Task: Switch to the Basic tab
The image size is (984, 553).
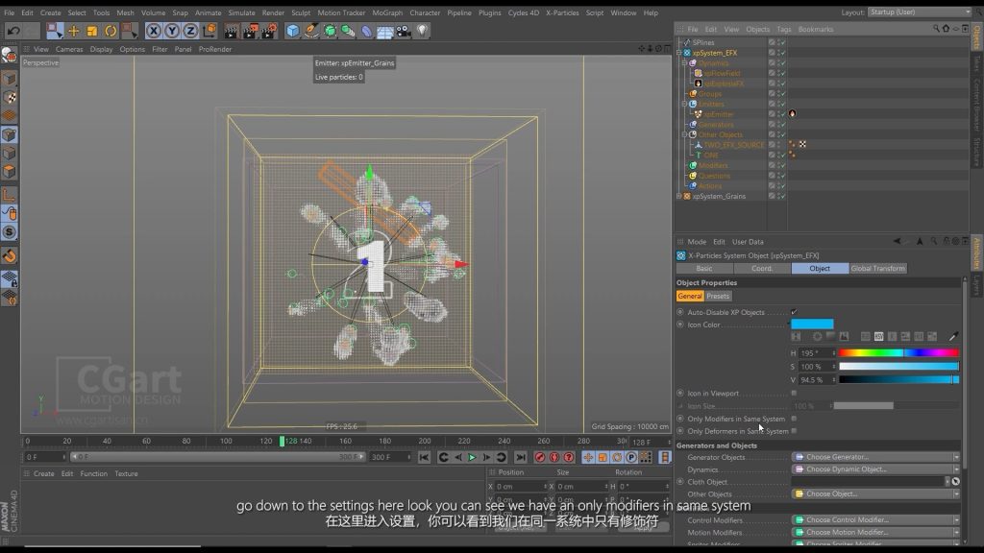Action: coord(704,269)
